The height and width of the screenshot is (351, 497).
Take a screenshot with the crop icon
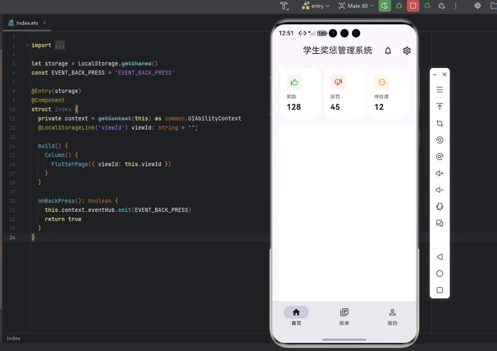click(x=439, y=124)
